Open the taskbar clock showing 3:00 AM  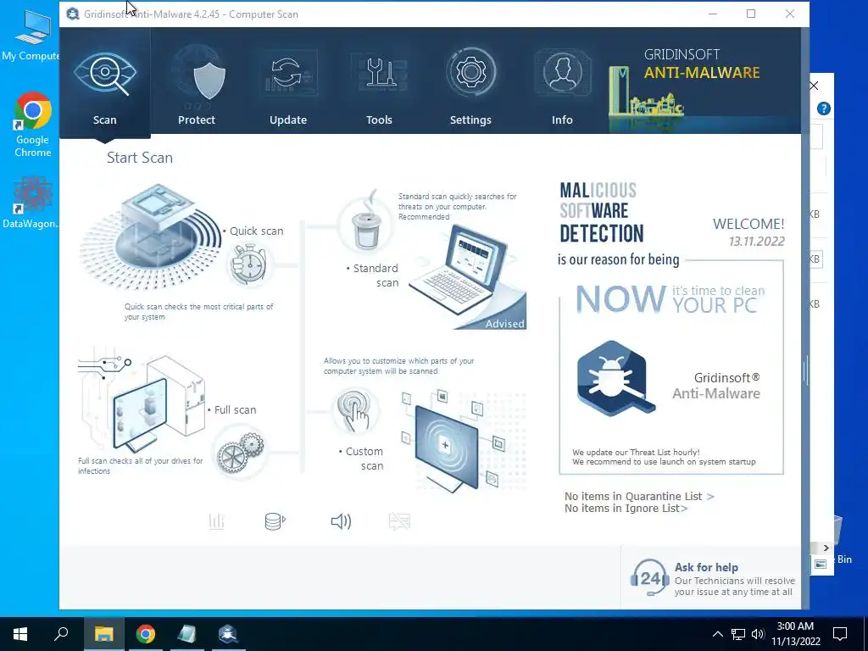(x=795, y=634)
